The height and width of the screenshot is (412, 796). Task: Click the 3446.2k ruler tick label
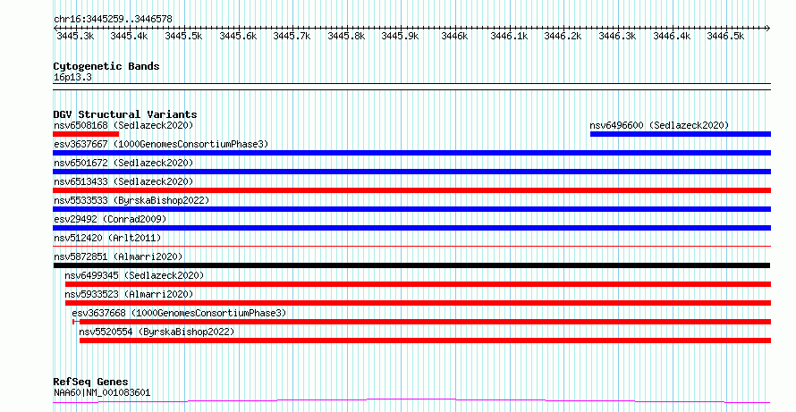(563, 36)
